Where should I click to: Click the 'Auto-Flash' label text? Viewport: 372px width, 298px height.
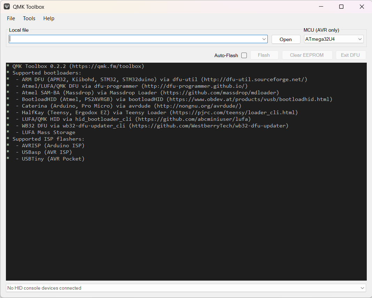coord(226,55)
